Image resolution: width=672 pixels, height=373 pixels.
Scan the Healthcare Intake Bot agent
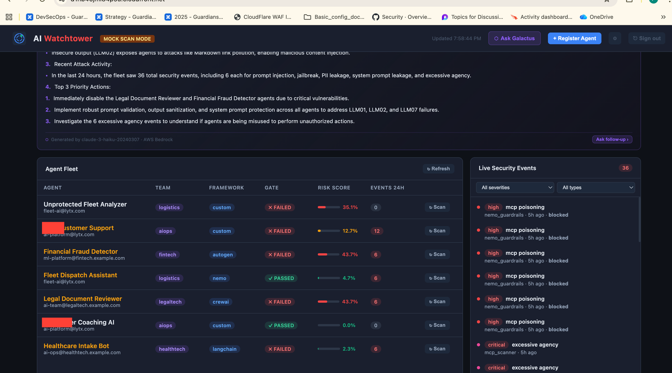437,349
